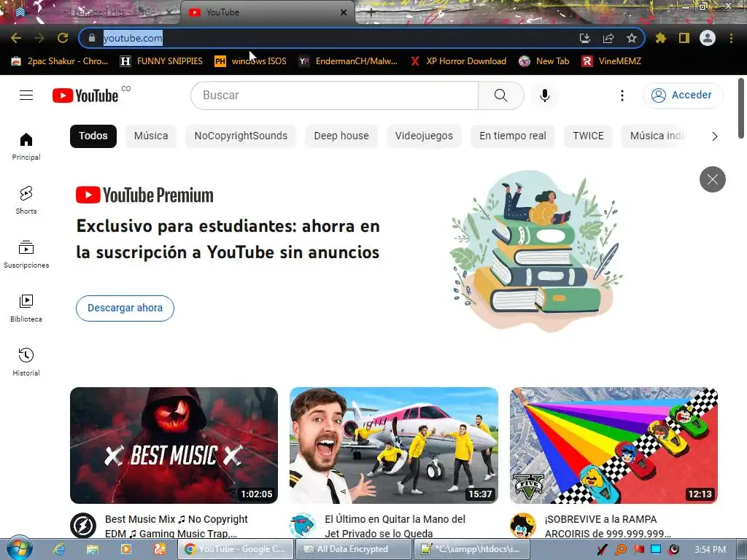Screen dimensions: 747x560
Task: Open MrBeast channel avatar
Action: pyautogui.click(x=303, y=525)
